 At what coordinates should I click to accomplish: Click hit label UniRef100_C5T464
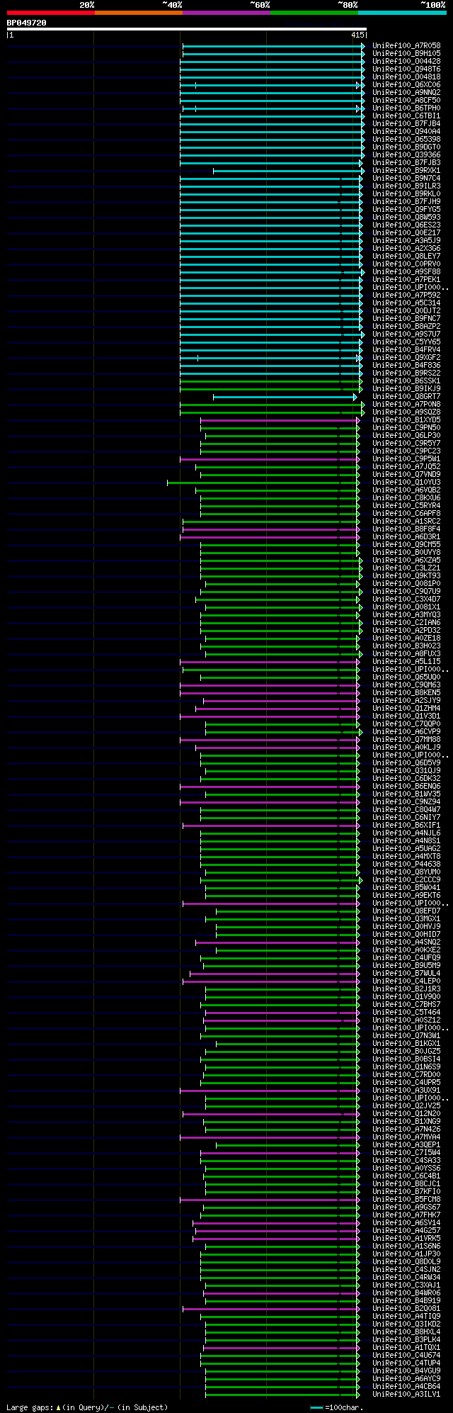point(406,1013)
